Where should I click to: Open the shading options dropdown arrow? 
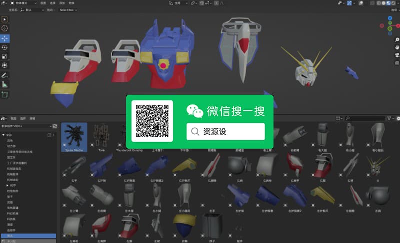pos(397,3)
